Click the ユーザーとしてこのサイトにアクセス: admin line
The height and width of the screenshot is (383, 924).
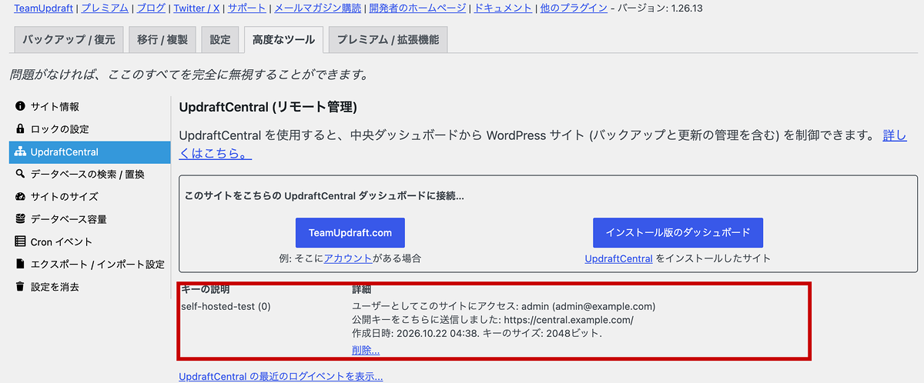coord(504,306)
